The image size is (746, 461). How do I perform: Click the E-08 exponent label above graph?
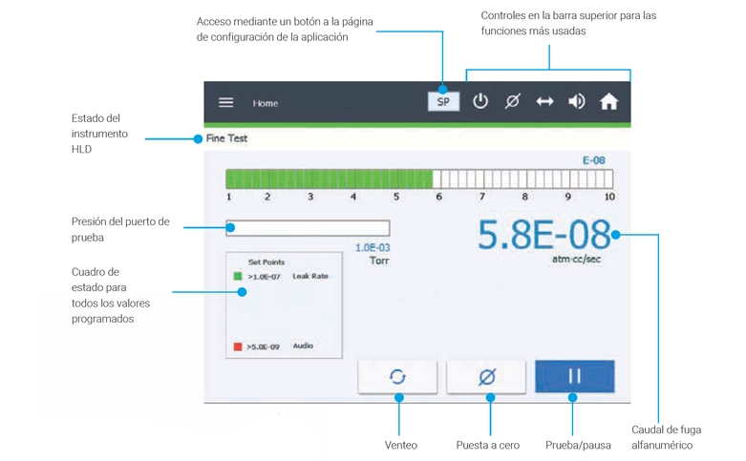(x=594, y=160)
